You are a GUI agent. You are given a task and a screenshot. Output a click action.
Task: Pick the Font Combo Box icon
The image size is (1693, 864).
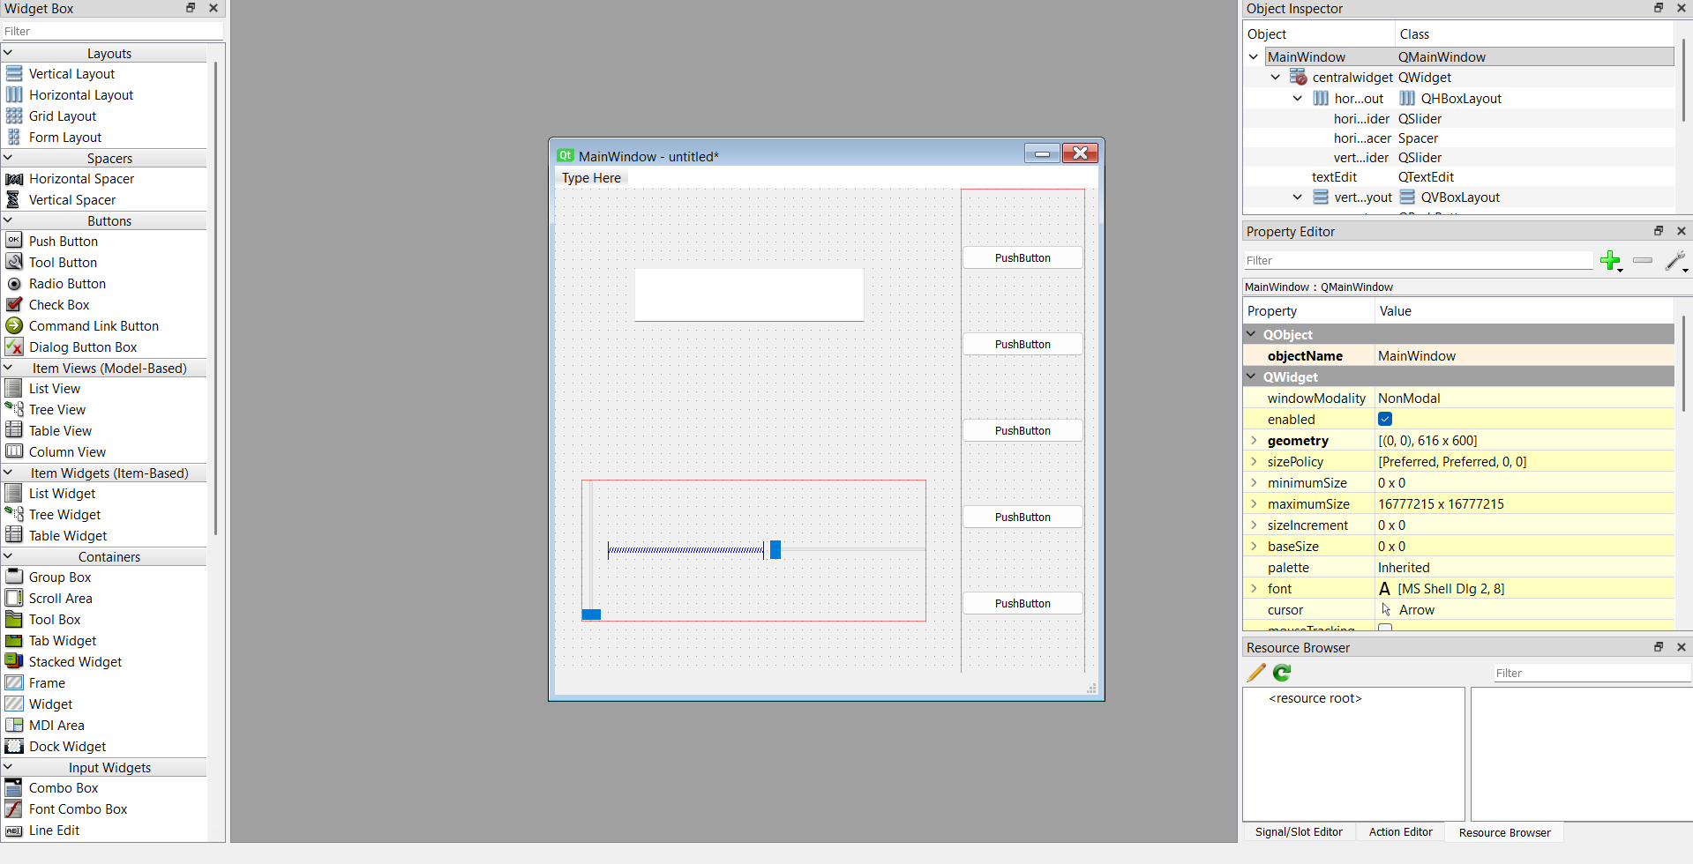[14, 808]
